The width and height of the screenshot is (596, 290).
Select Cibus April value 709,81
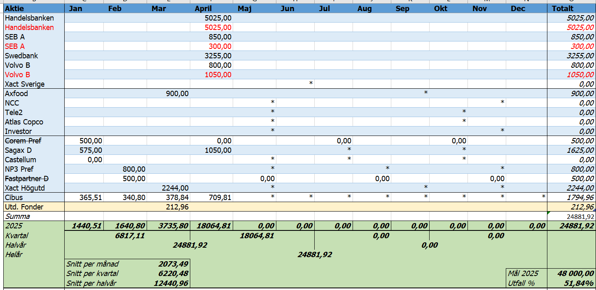pyautogui.click(x=220, y=198)
